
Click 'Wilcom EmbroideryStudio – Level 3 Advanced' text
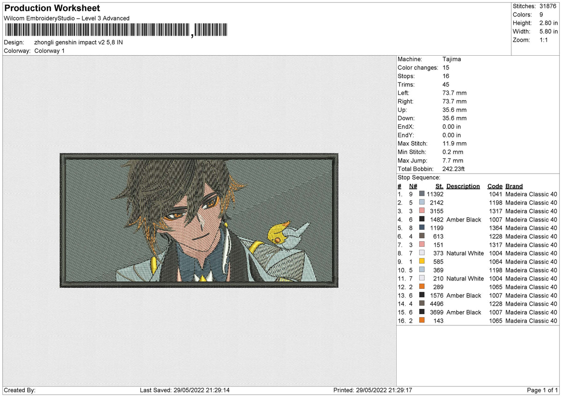click(x=67, y=18)
